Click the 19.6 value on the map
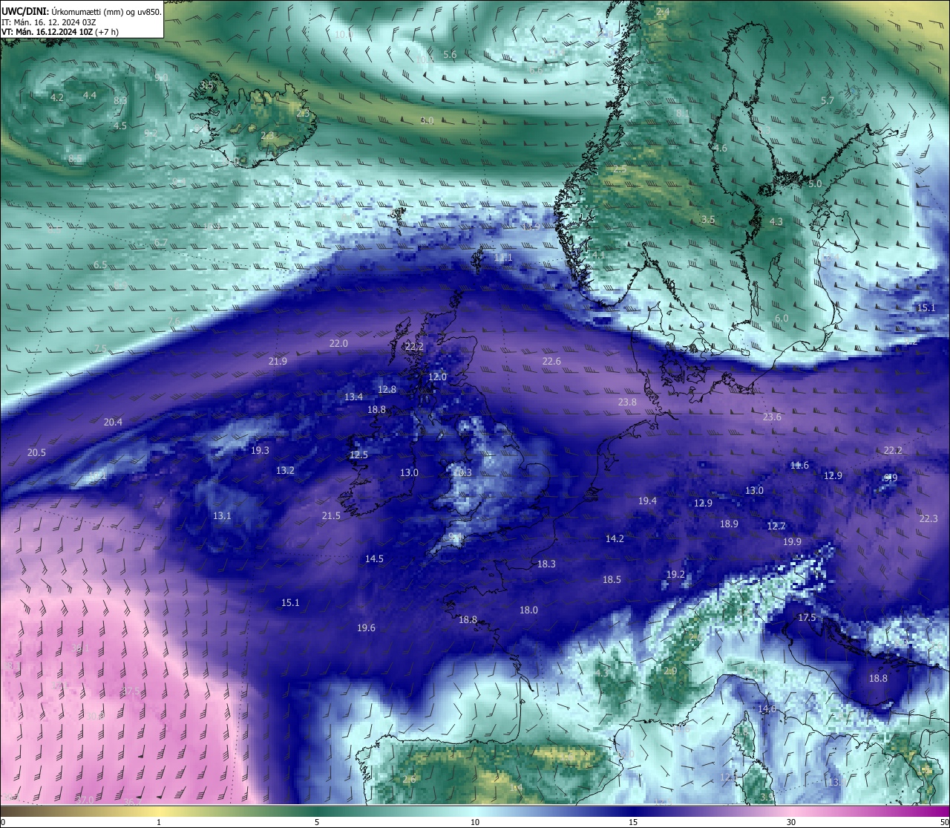The image size is (950, 828). [x=366, y=627]
